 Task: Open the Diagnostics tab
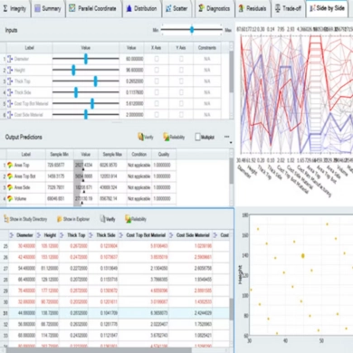pyautogui.click(x=215, y=8)
